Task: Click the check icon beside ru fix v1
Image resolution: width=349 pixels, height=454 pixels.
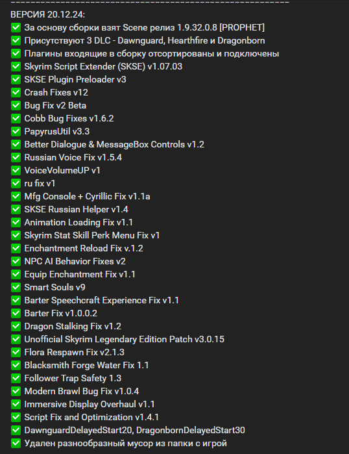Action: (16, 183)
